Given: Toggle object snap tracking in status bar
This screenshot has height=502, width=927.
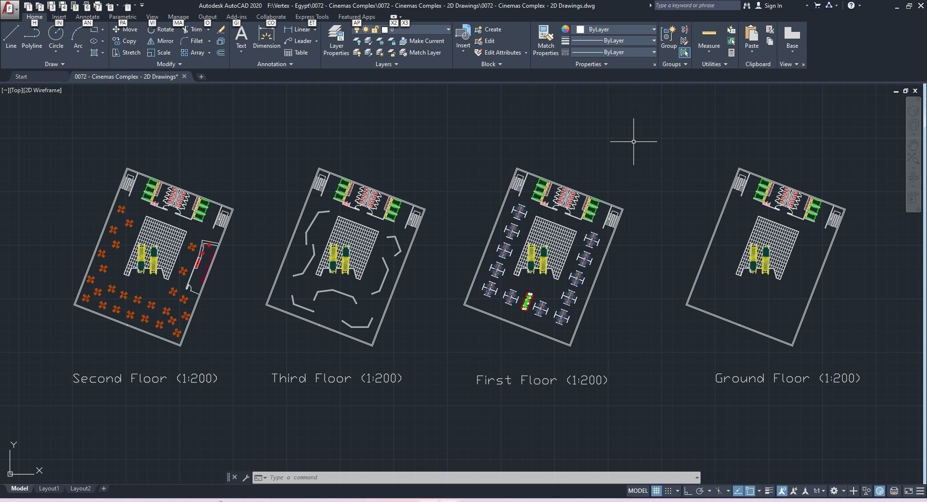Looking at the screenshot, I should pyautogui.click(x=738, y=491).
